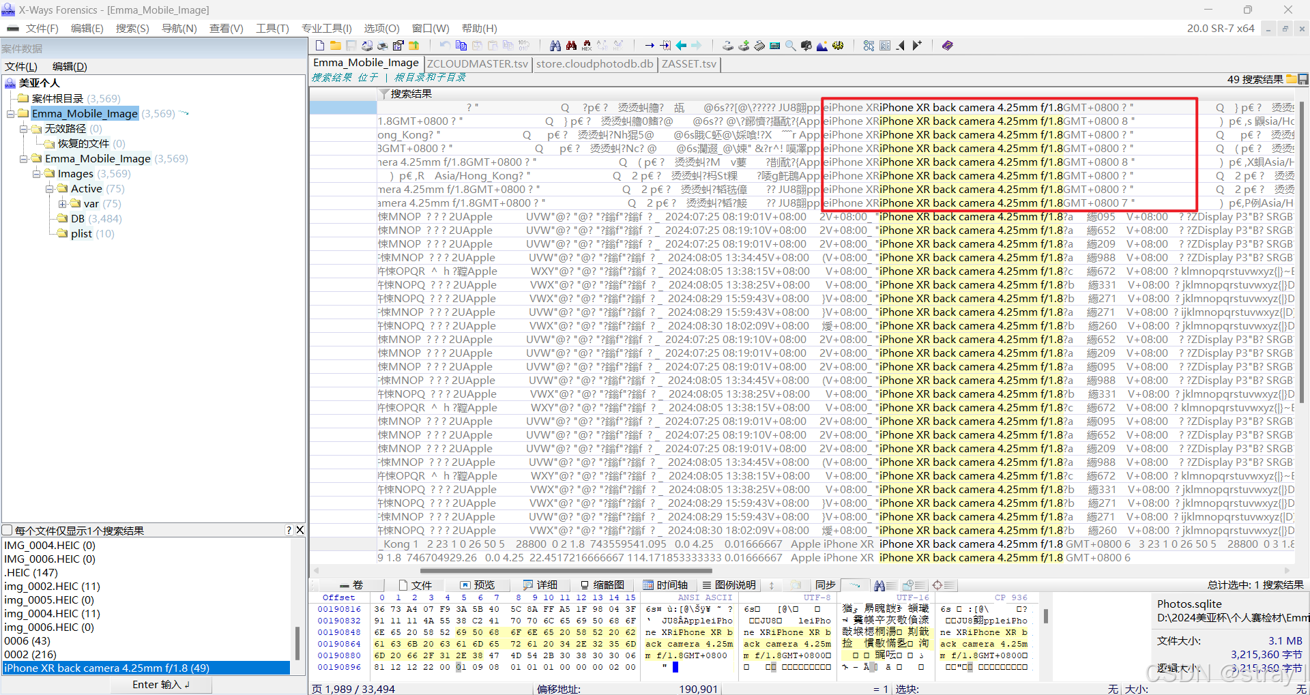This screenshot has height=695, width=1310.
Task: Click the Back navigation arrow icon
Action: (681, 46)
